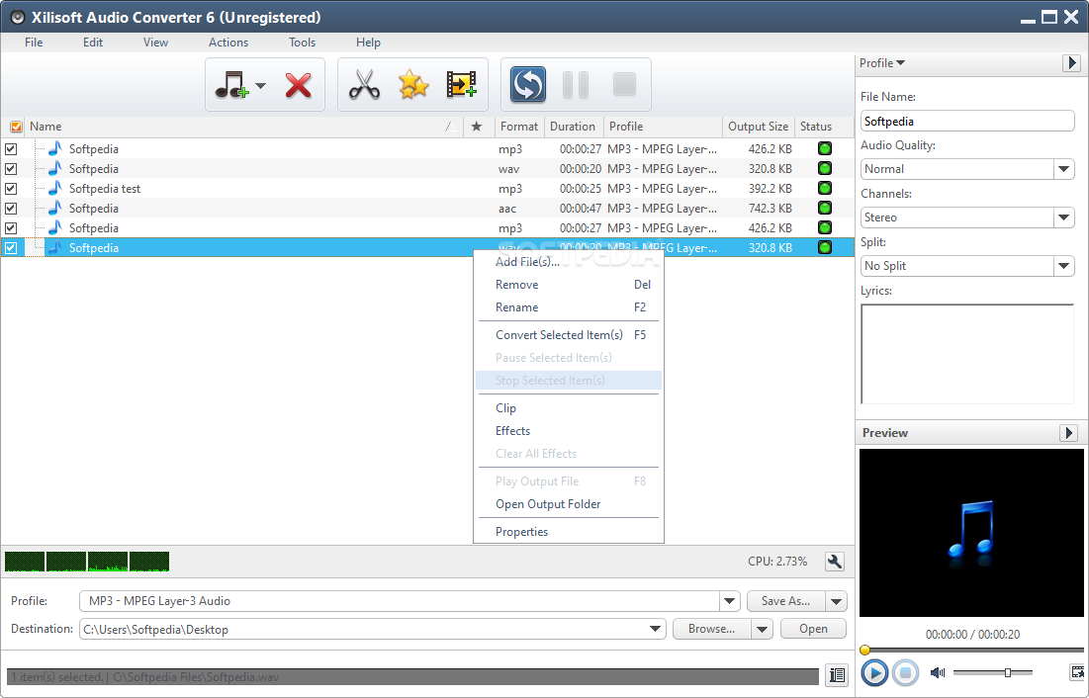Click the star column header
The height and width of the screenshot is (698, 1089).
[476, 127]
